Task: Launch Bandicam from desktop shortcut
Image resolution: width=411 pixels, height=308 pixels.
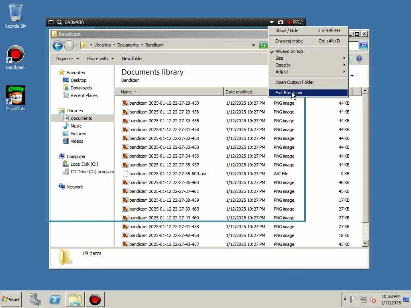Action: [15, 58]
